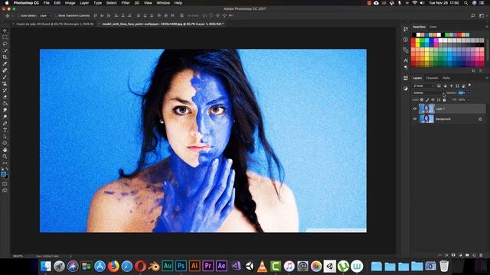Select the Eraser tool

click(x=5, y=97)
